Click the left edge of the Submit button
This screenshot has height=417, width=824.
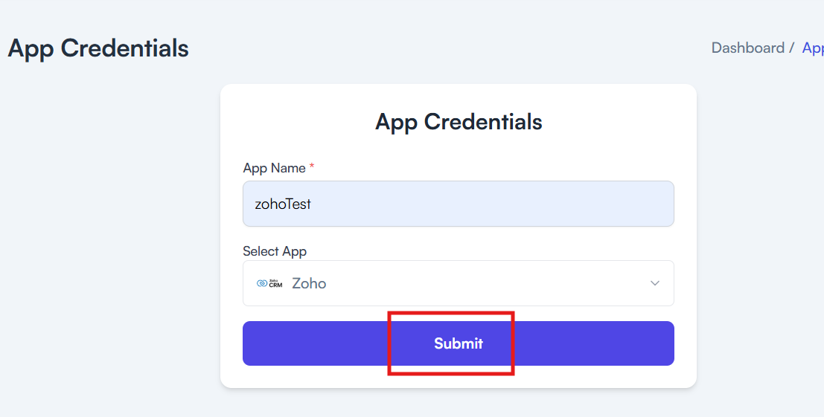(252, 343)
